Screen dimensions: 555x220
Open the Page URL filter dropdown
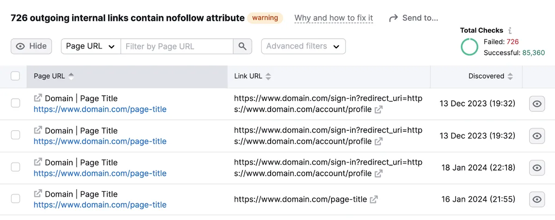91,46
